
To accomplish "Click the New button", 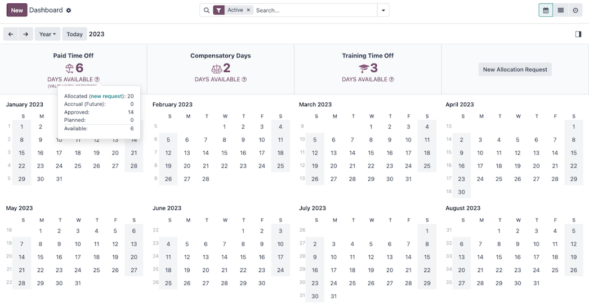I will pyautogui.click(x=17, y=10).
